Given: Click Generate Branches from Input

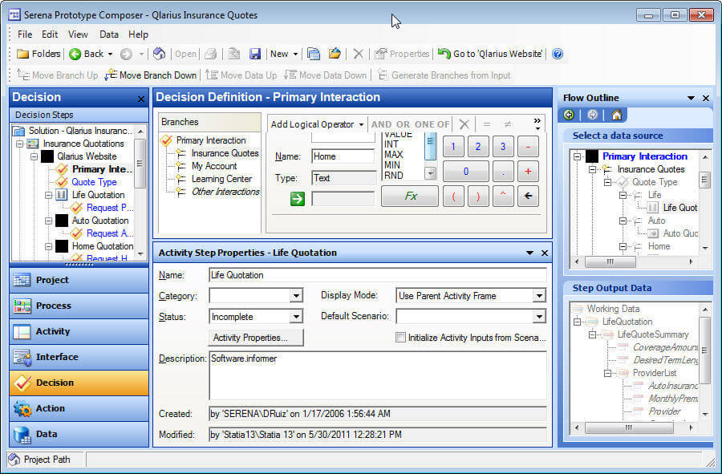Looking at the screenshot, I should pos(444,75).
